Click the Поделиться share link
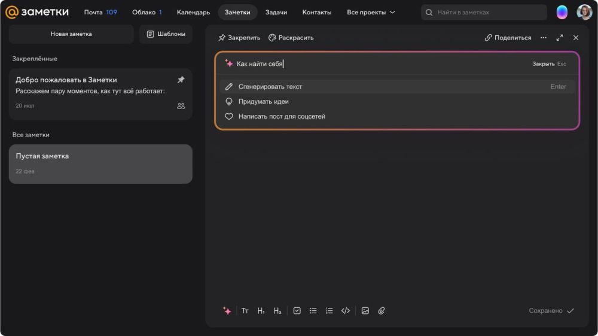Viewport: 598px width, 336px height. (508, 38)
